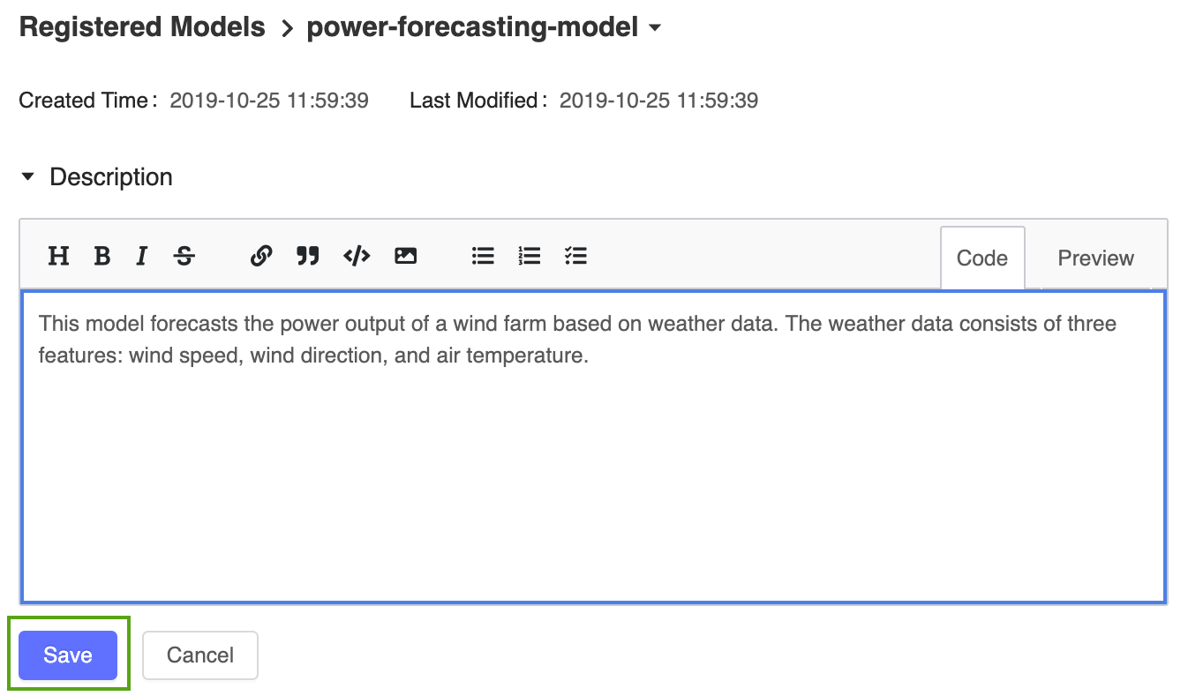Screen dimensions: 1188x696
Task: Save the model description
Action: (68, 655)
